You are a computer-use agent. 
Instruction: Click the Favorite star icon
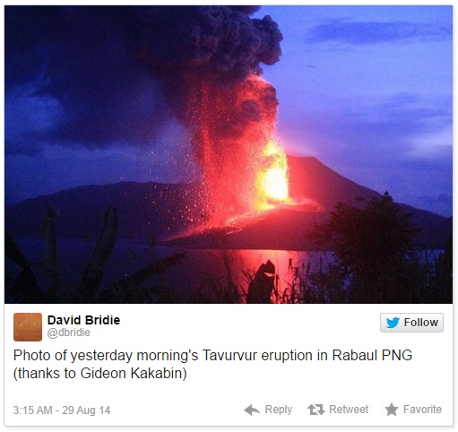(x=392, y=410)
